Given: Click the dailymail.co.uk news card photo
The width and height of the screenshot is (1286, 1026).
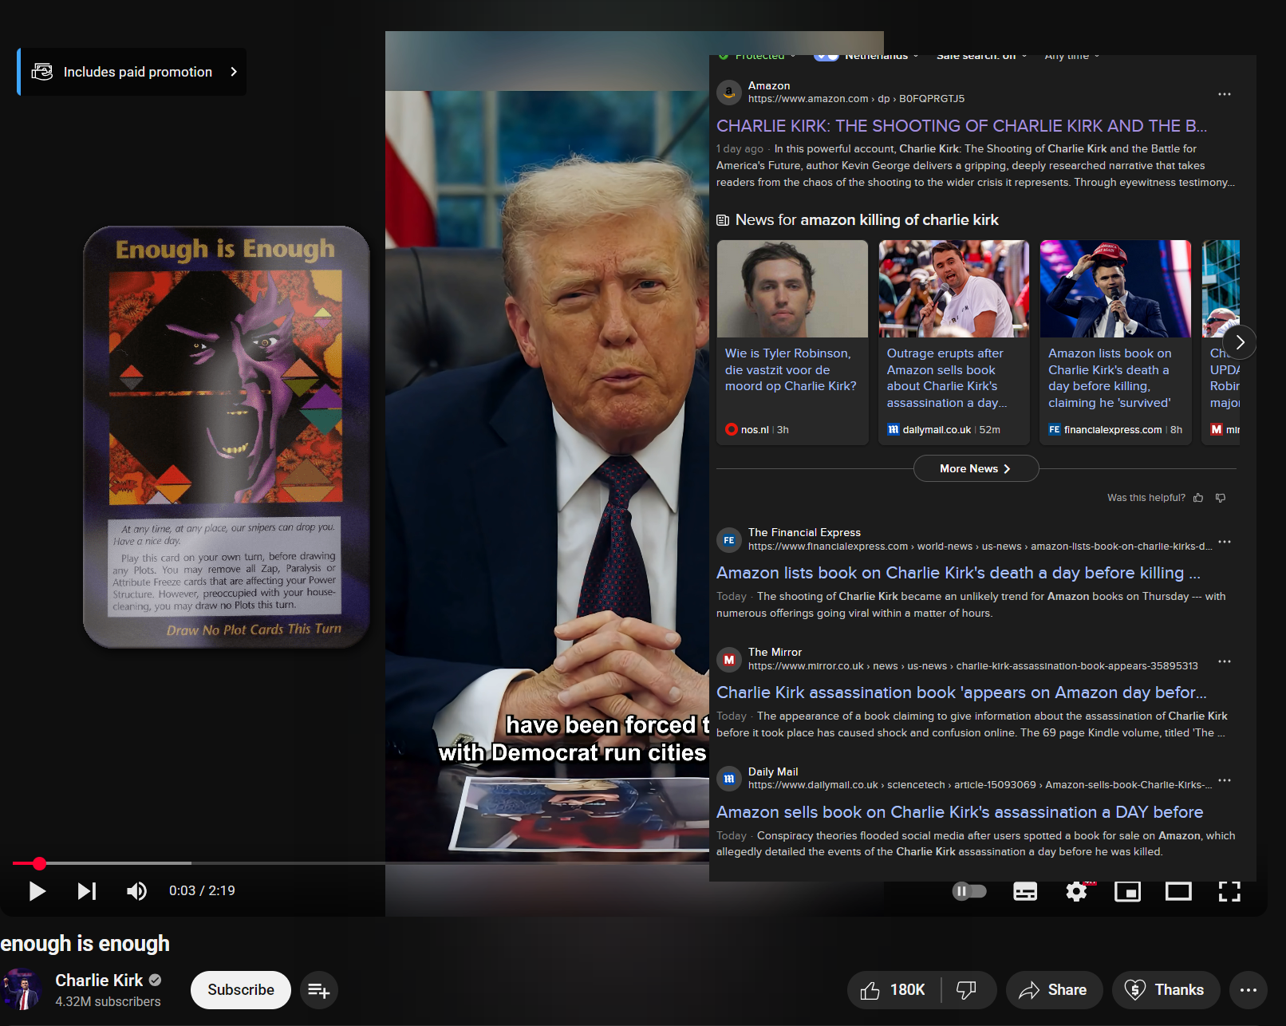Looking at the screenshot, I should point(954,289).
